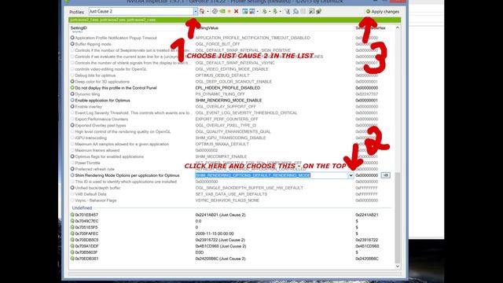This screenshot has height=283, width=503.
Task: Click hex value 0x2420B86C in last row
Action: (x=367, y=259)
